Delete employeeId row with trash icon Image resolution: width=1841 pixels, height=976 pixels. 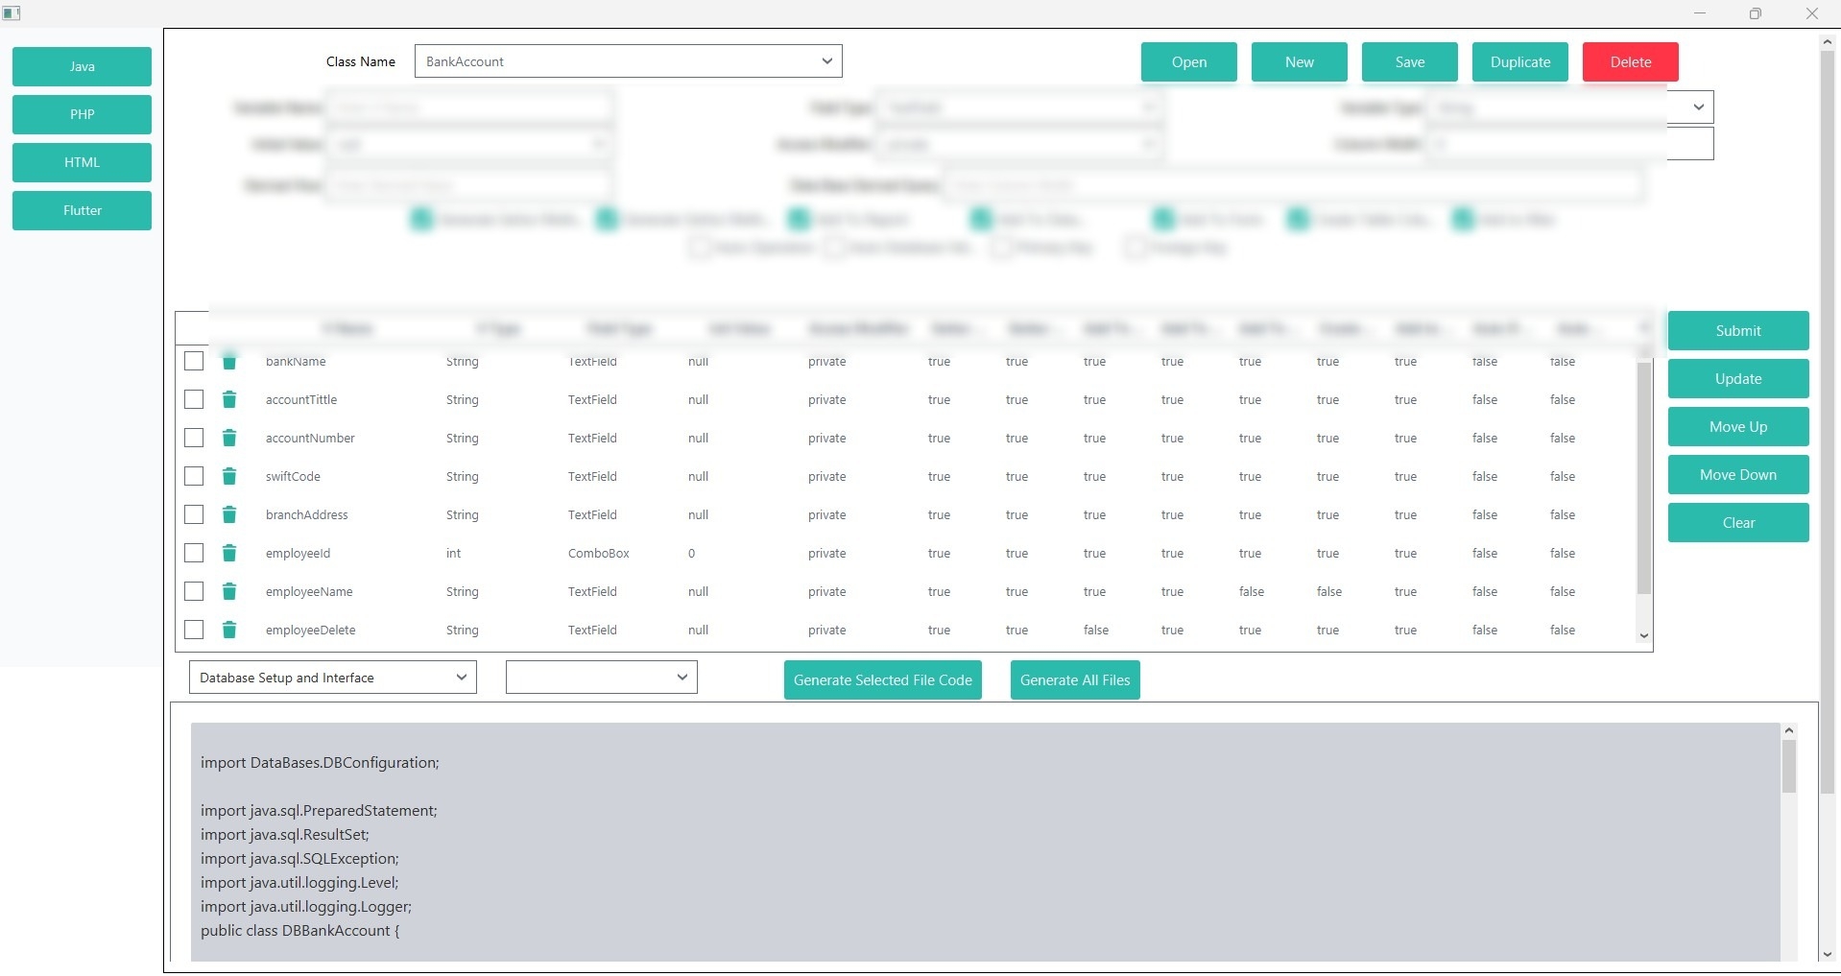[x=229, y=553]
